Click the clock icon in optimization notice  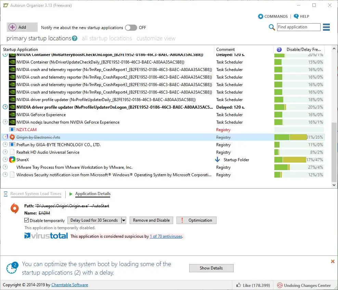[12, 268]
